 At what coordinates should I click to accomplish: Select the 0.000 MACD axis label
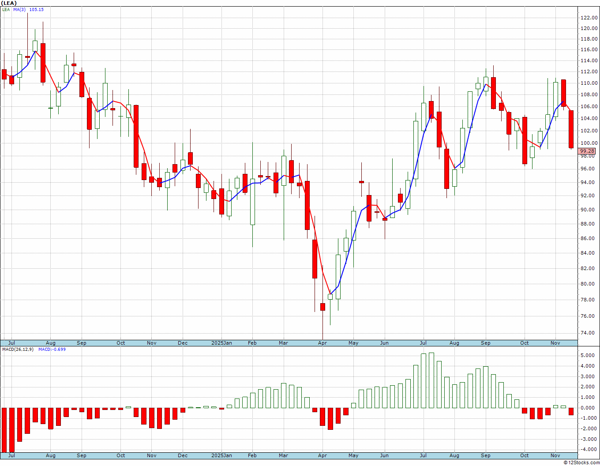pyautogui.click(x=588, y=408)
